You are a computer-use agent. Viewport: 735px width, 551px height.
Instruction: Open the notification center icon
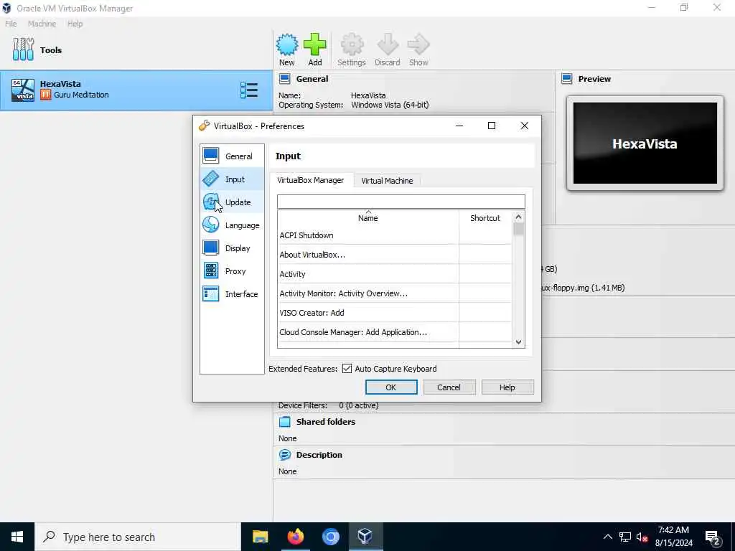coord(713,537)
